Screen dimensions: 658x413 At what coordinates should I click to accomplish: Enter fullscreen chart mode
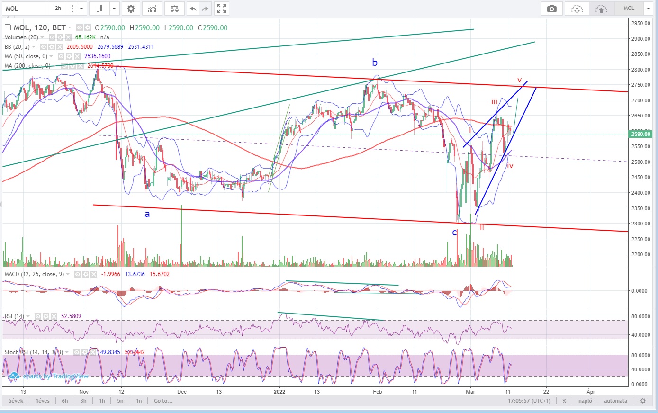pyautogui.click(x=221, y=9)
